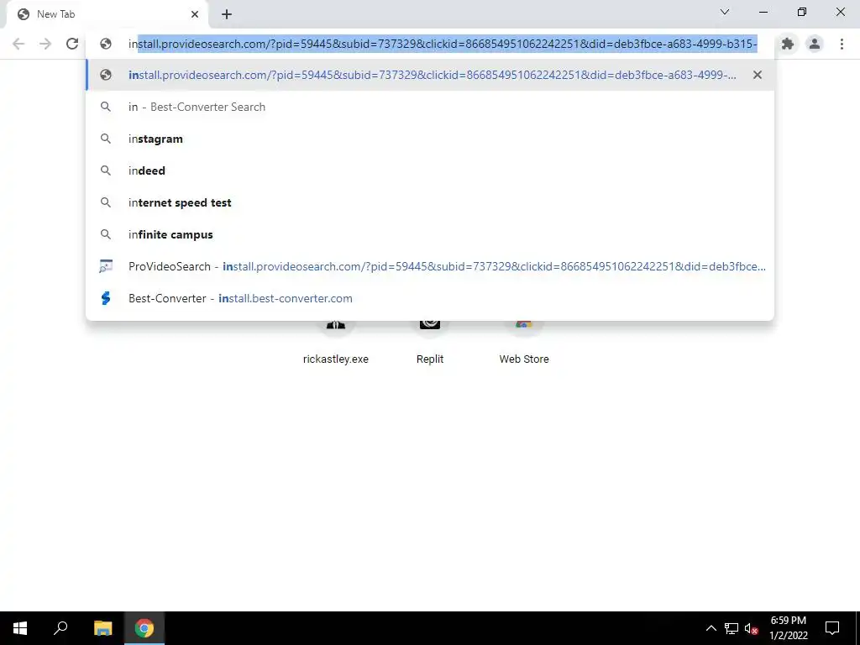
Task: Choose the 'in - Best-Converter Search' suggestion
Action: pos(430,107)
